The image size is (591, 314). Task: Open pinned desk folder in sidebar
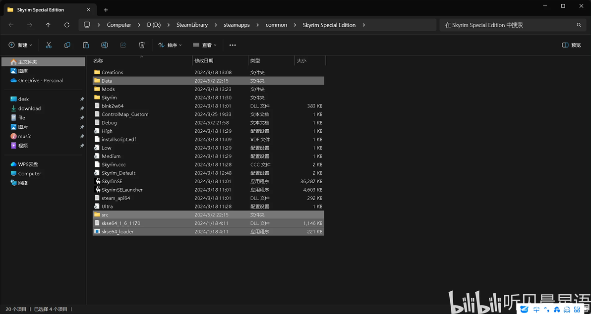click(43, 99)
